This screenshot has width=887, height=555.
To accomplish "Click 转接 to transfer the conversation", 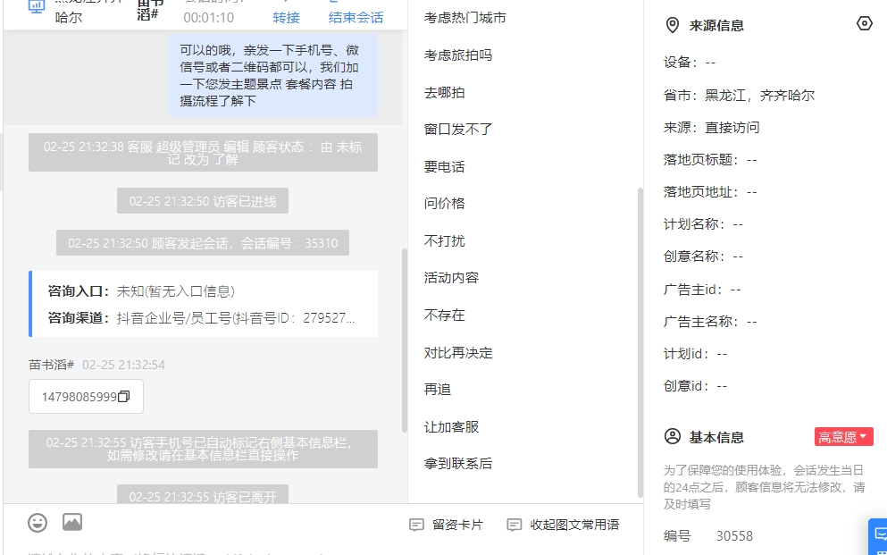I will tap(286, 18).
